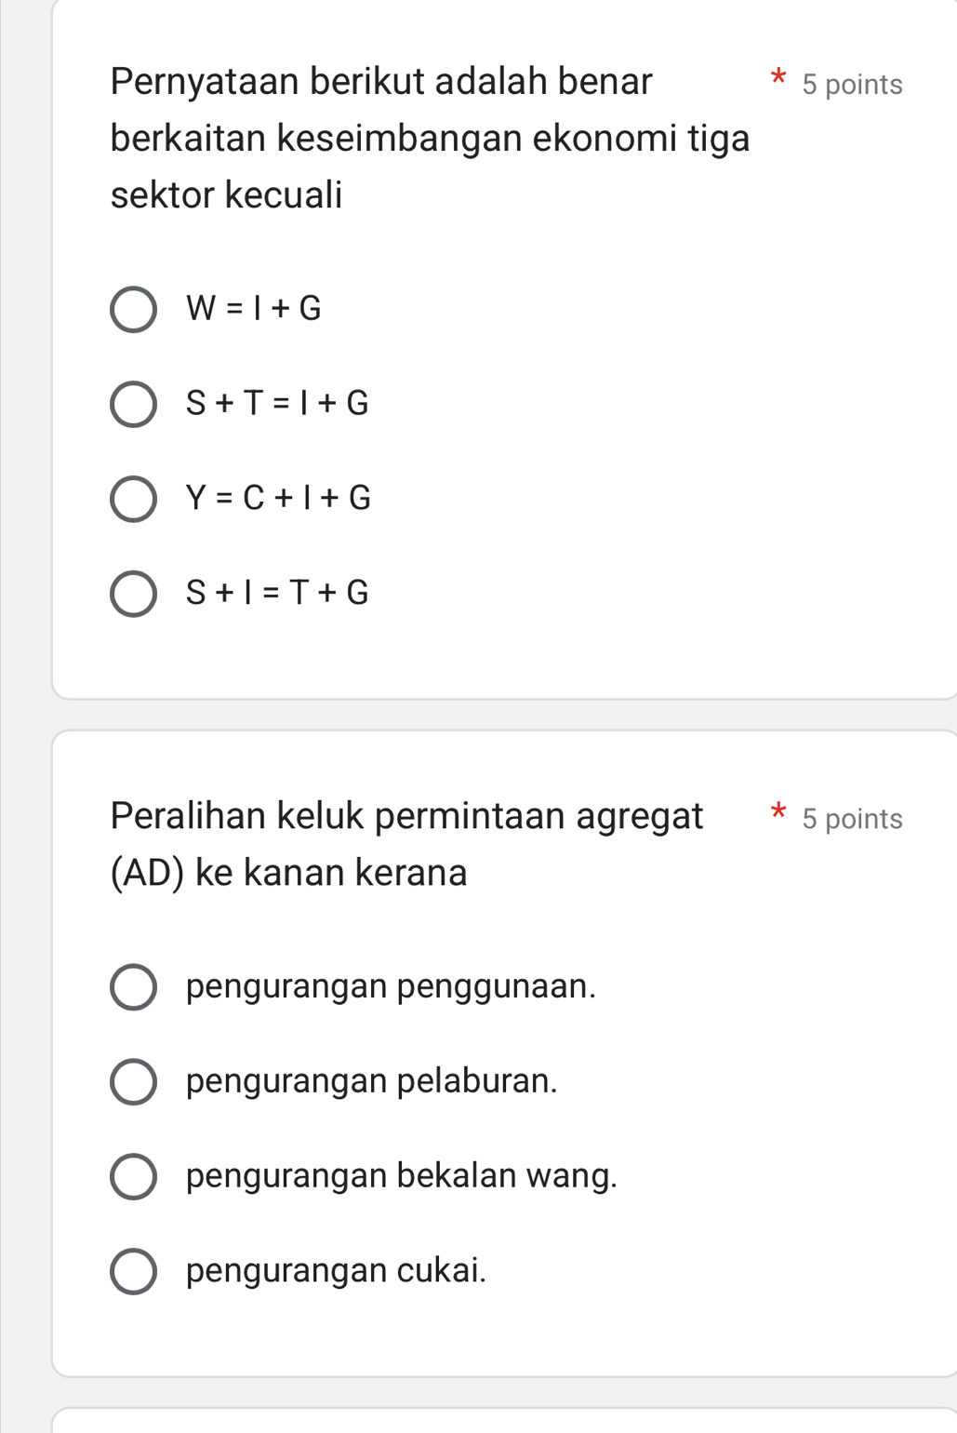Select the radio button for W = I + G

[x=133, y=309]
